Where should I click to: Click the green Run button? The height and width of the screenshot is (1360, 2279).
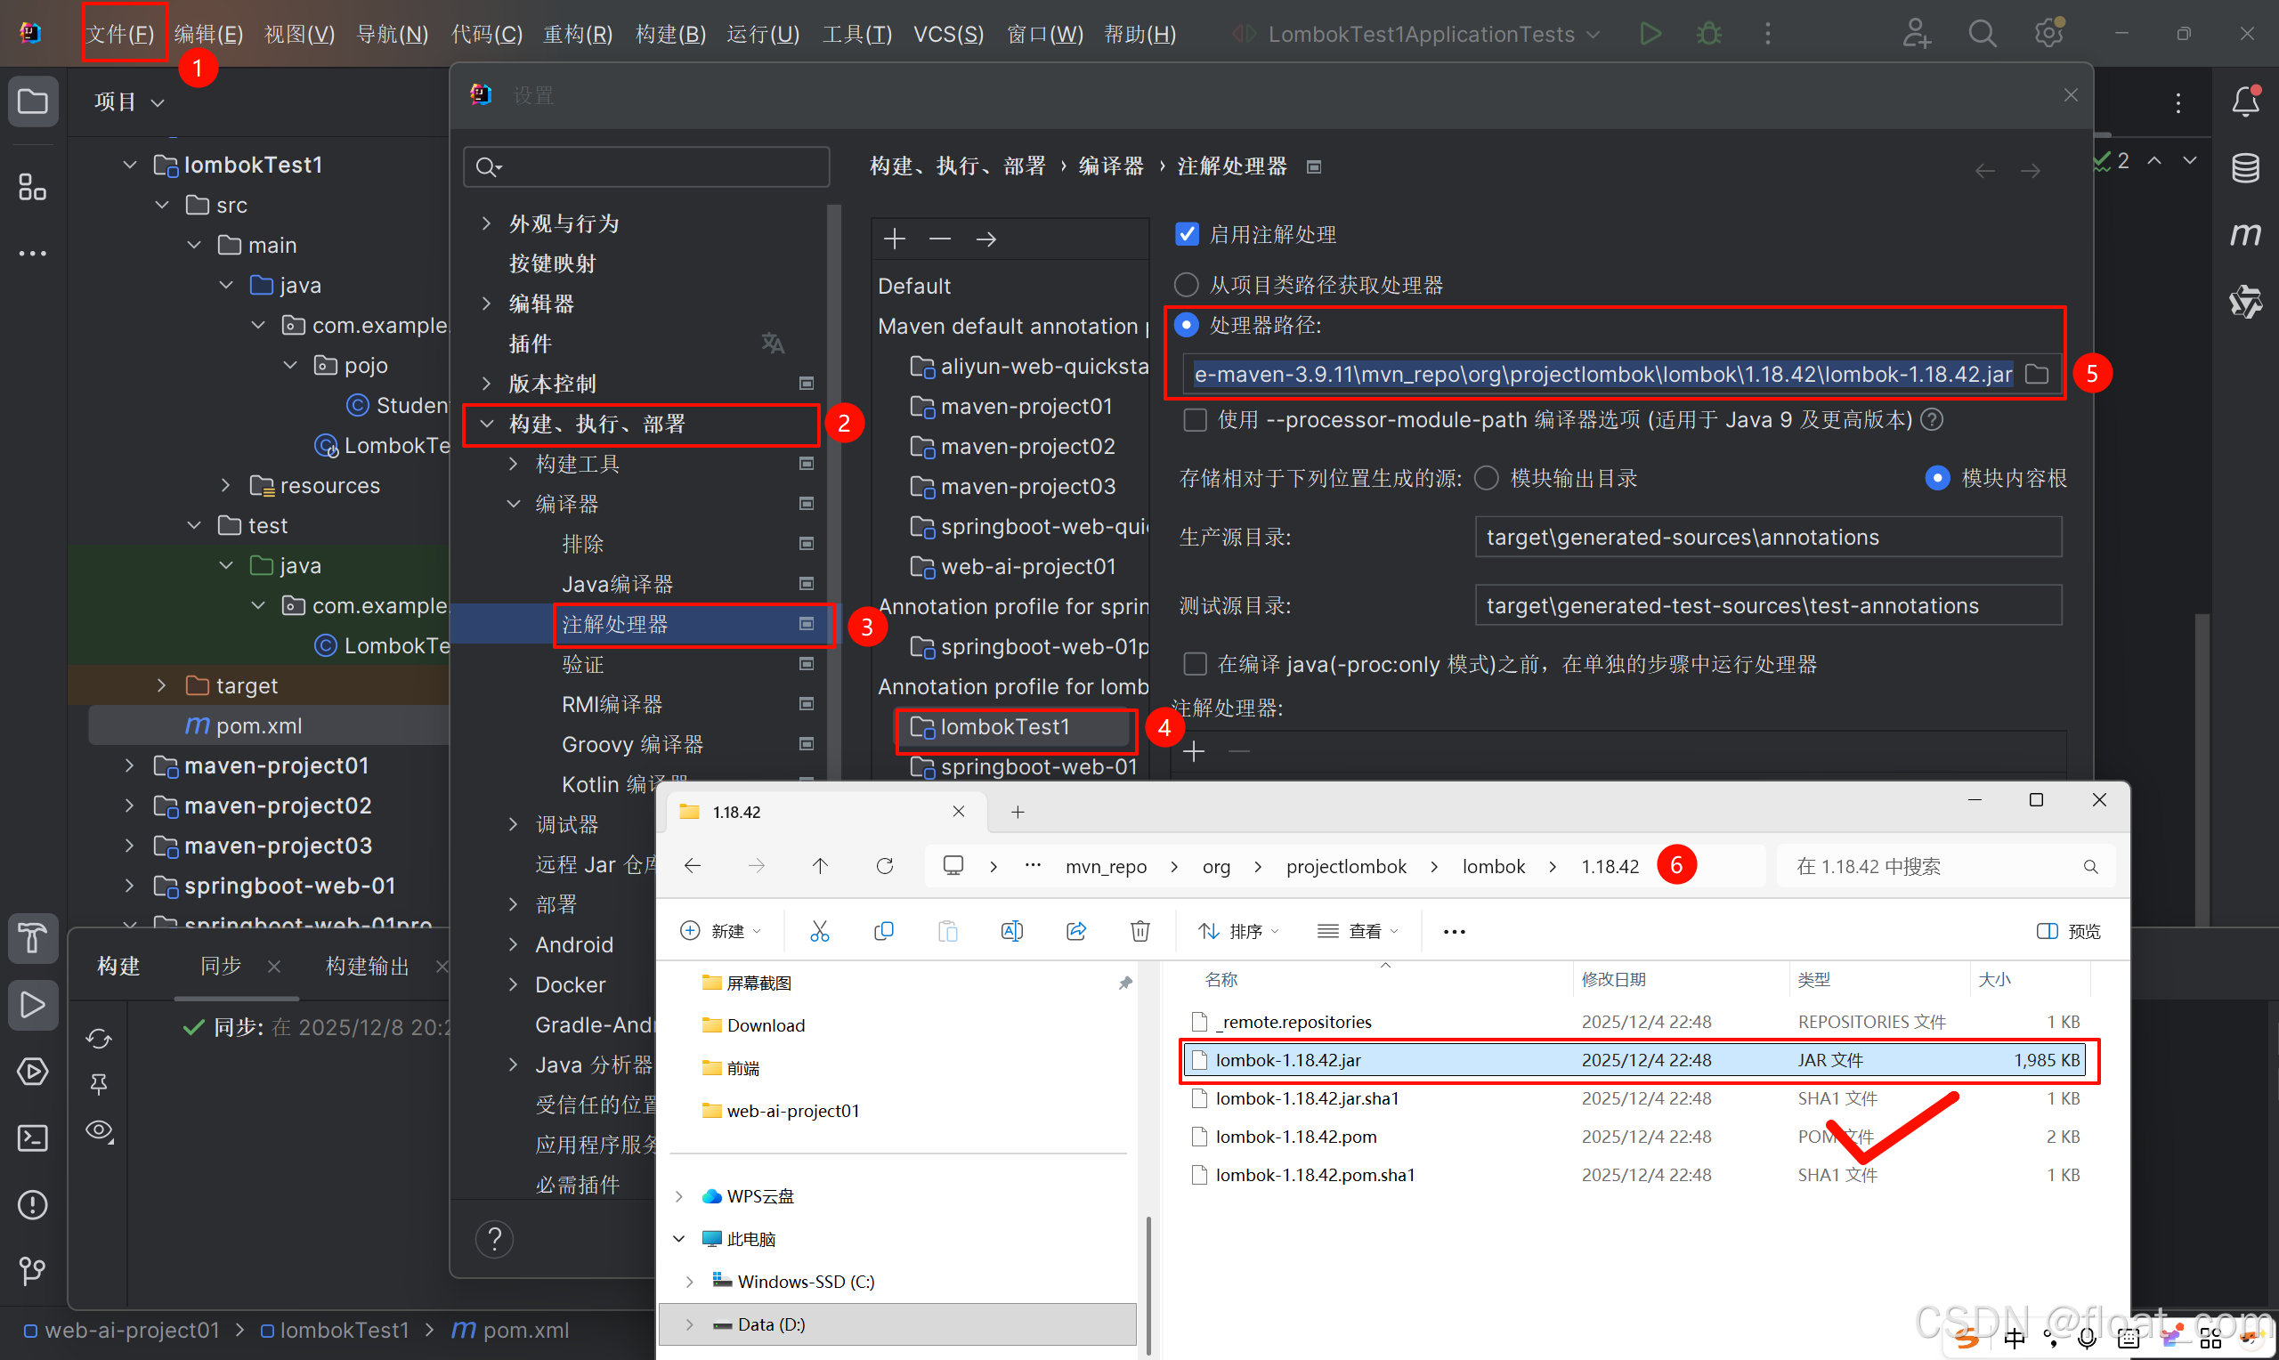tap(1650, 34)
